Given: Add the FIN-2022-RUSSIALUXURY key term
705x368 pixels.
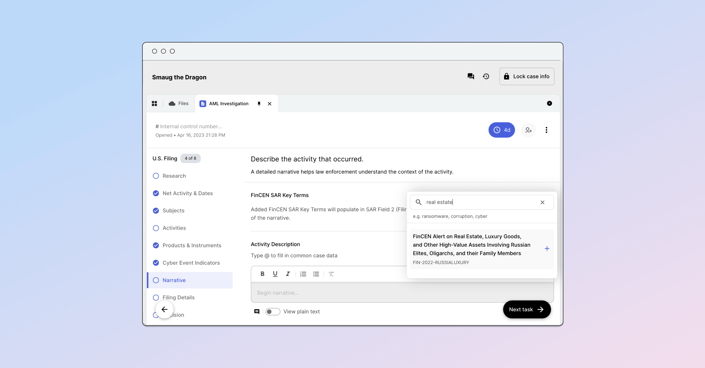Looking at the screenshot, I should [x=547, y=248].
